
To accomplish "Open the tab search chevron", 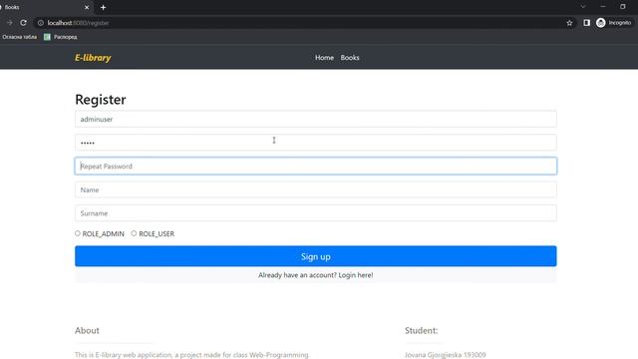I will [x=583, y=7].
